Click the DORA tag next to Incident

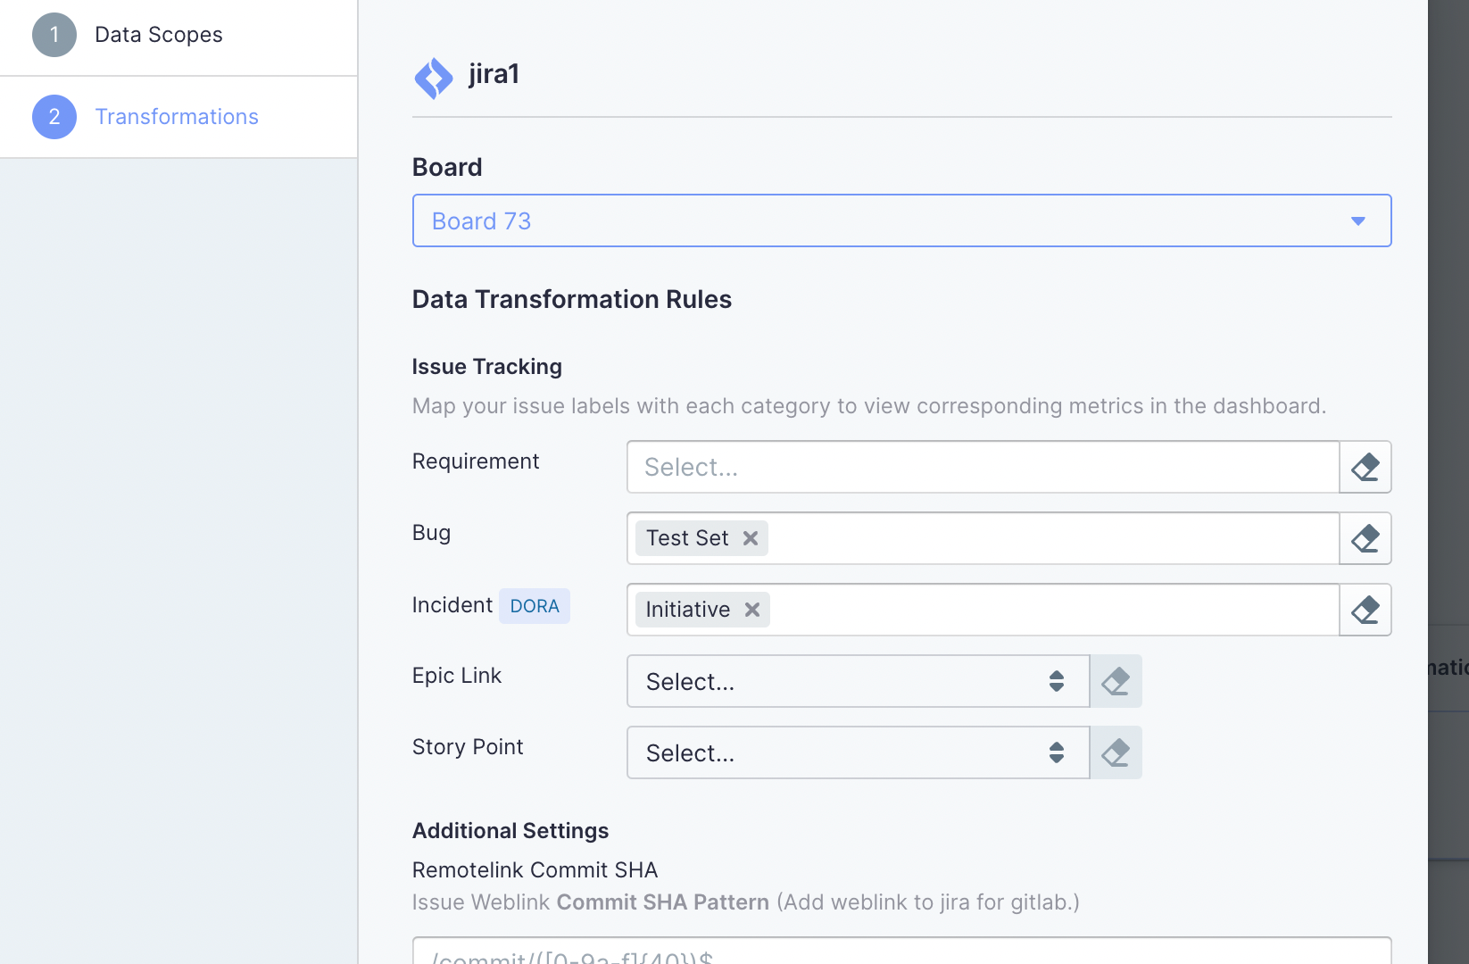pyautogui.click(x=535, y=606)
